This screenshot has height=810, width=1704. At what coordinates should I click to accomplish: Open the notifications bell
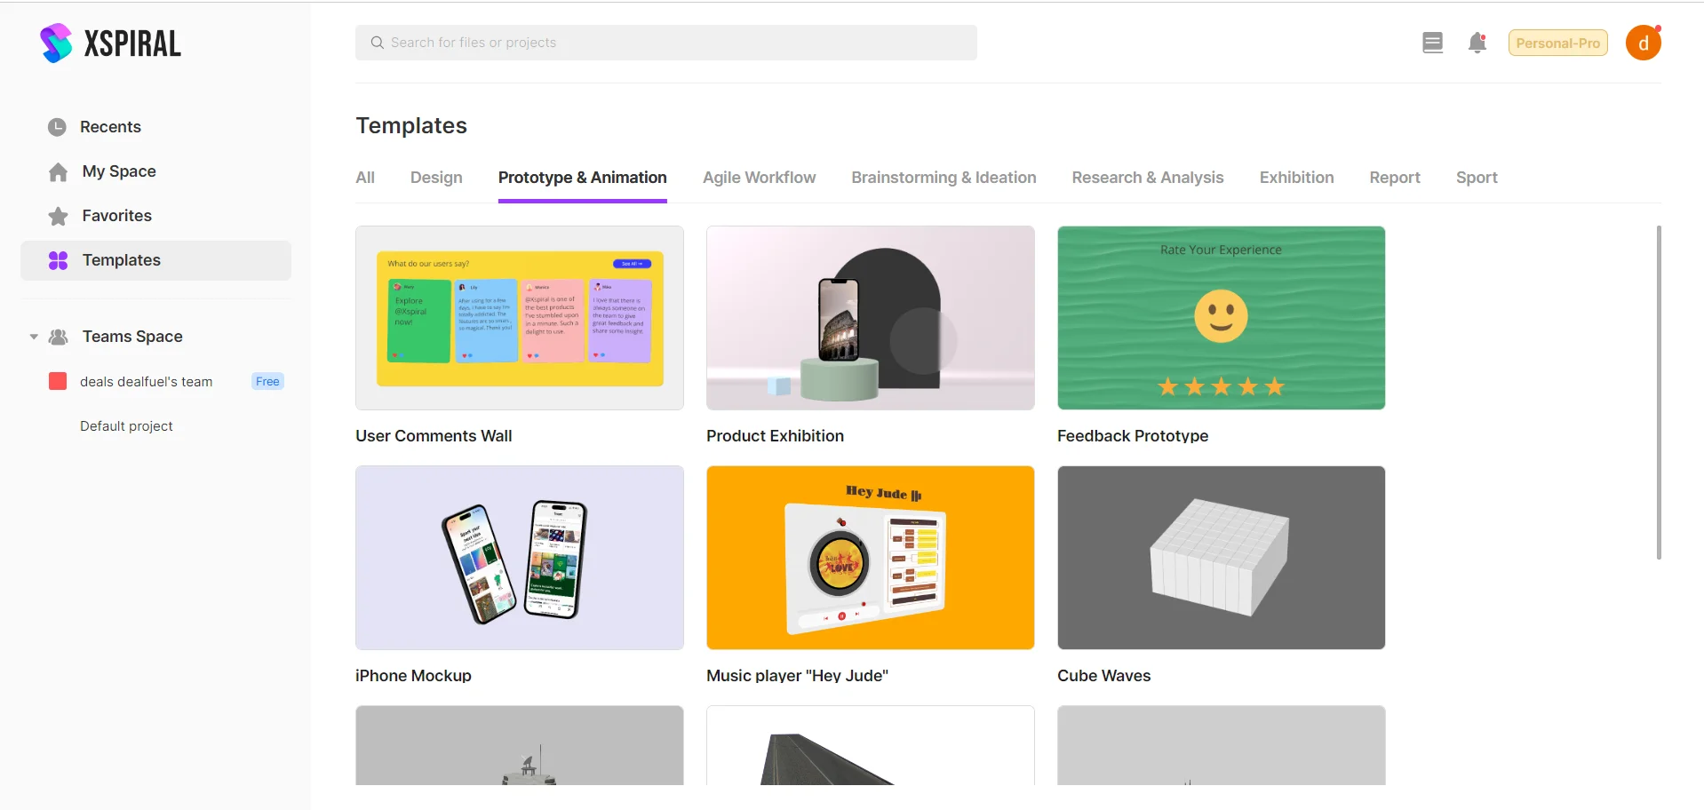(1477, 43)
